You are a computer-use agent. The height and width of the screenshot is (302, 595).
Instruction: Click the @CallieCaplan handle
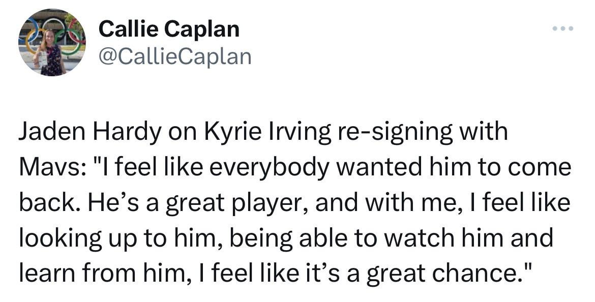174,56
